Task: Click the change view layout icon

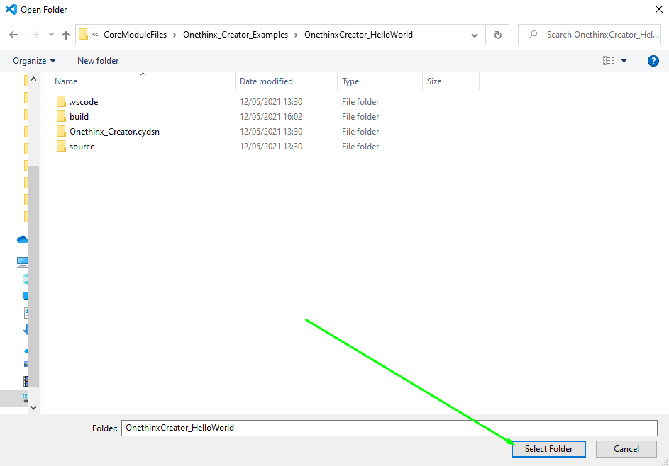Action: [609, 61]
